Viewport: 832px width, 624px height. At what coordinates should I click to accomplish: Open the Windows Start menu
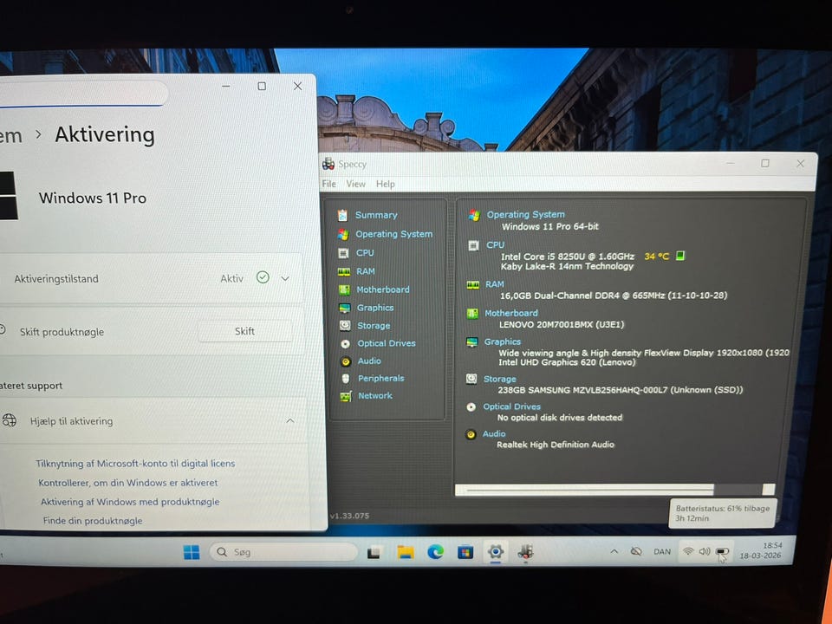coord(192,552)
